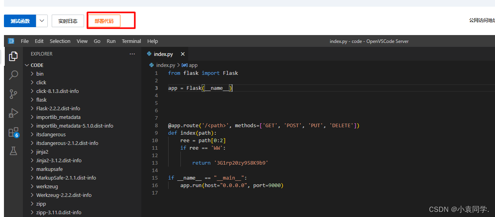Click the 'ree = path[0:2]' line

(x=203, y=140)
